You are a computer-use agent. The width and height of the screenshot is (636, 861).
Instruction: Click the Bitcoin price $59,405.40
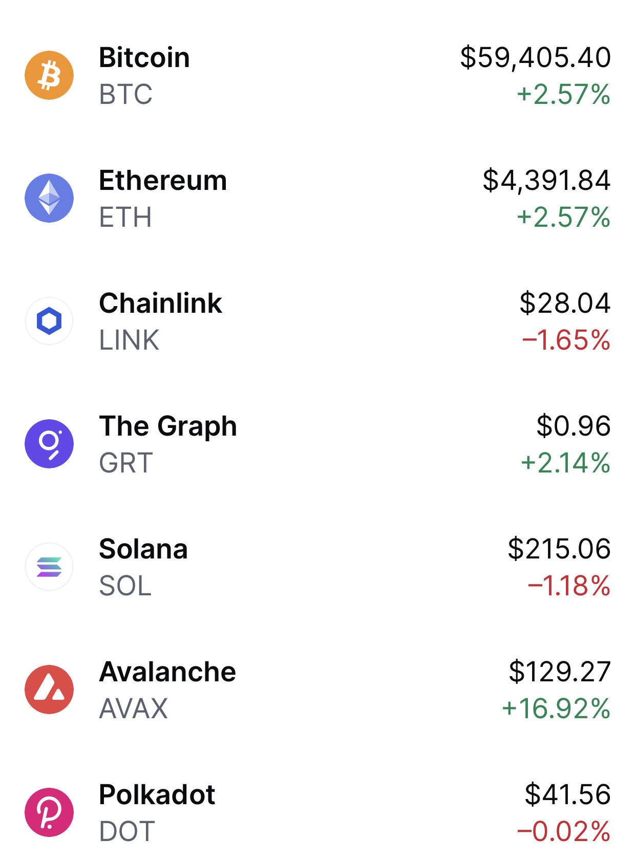535,57
